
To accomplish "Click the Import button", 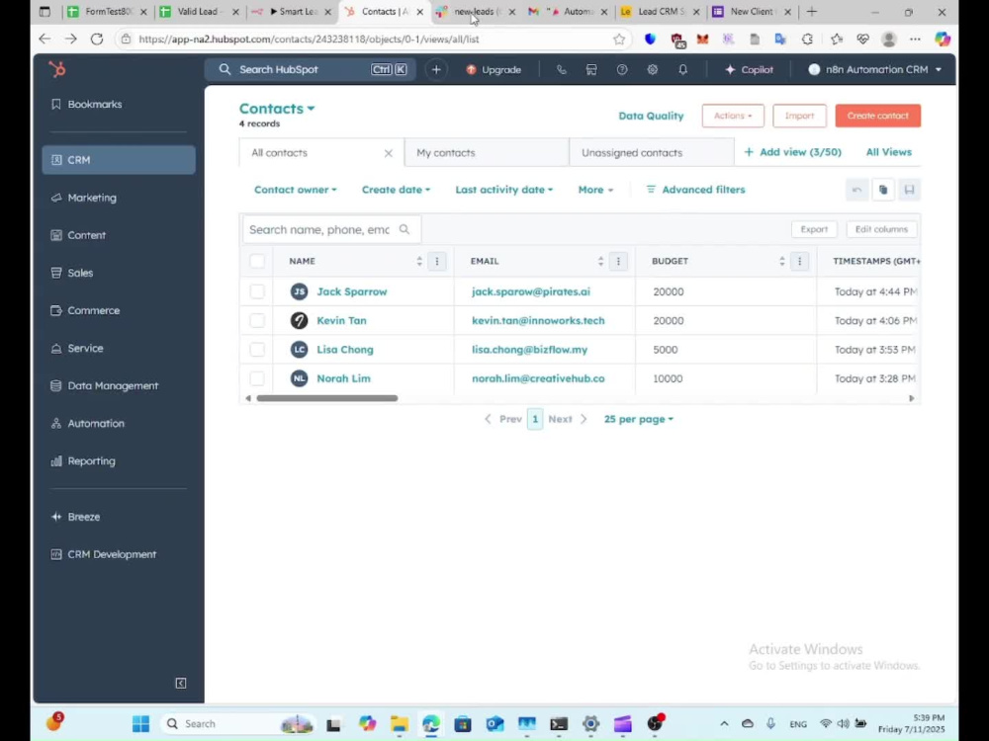I will click(x=799, y=116).
